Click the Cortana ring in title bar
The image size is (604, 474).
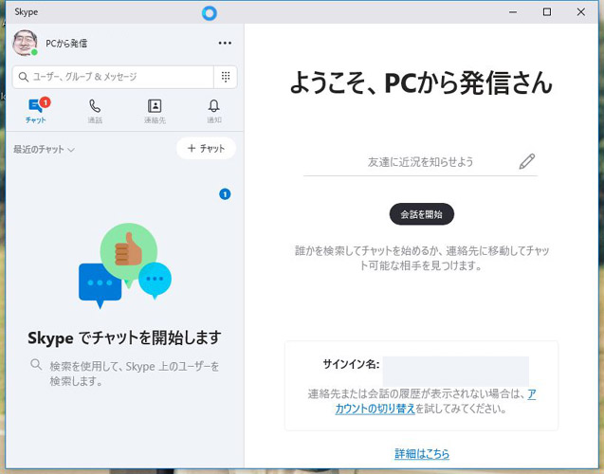pos(210,13)
